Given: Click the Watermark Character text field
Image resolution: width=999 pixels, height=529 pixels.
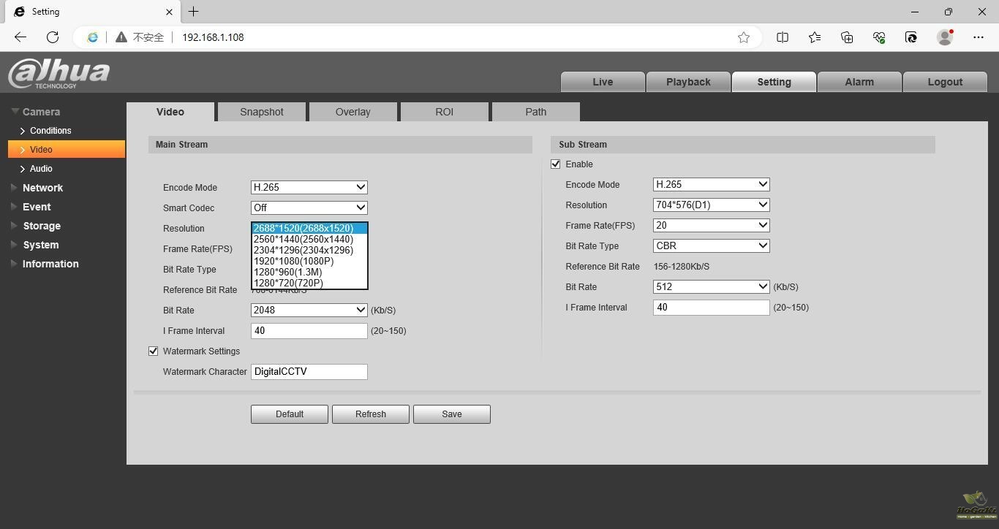Looking at the screenshot, I should click(x=309, y=372).
